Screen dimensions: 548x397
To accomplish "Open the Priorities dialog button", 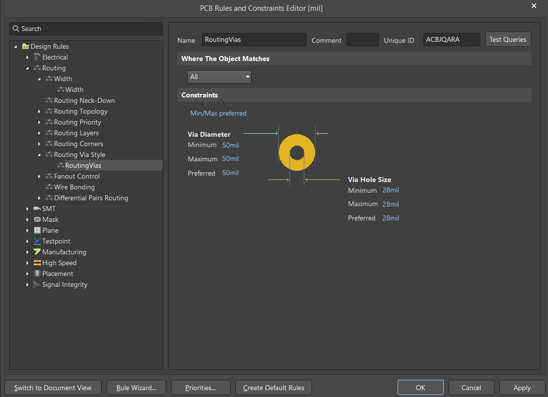I will 201,388.
